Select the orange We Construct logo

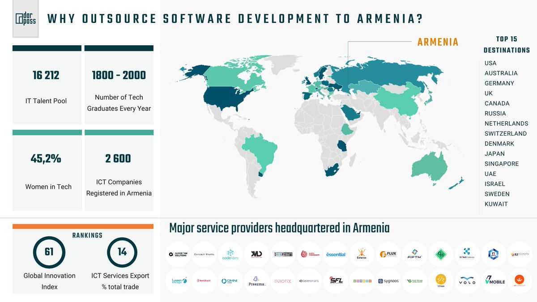pyautogui.click(x=520, y=281)
